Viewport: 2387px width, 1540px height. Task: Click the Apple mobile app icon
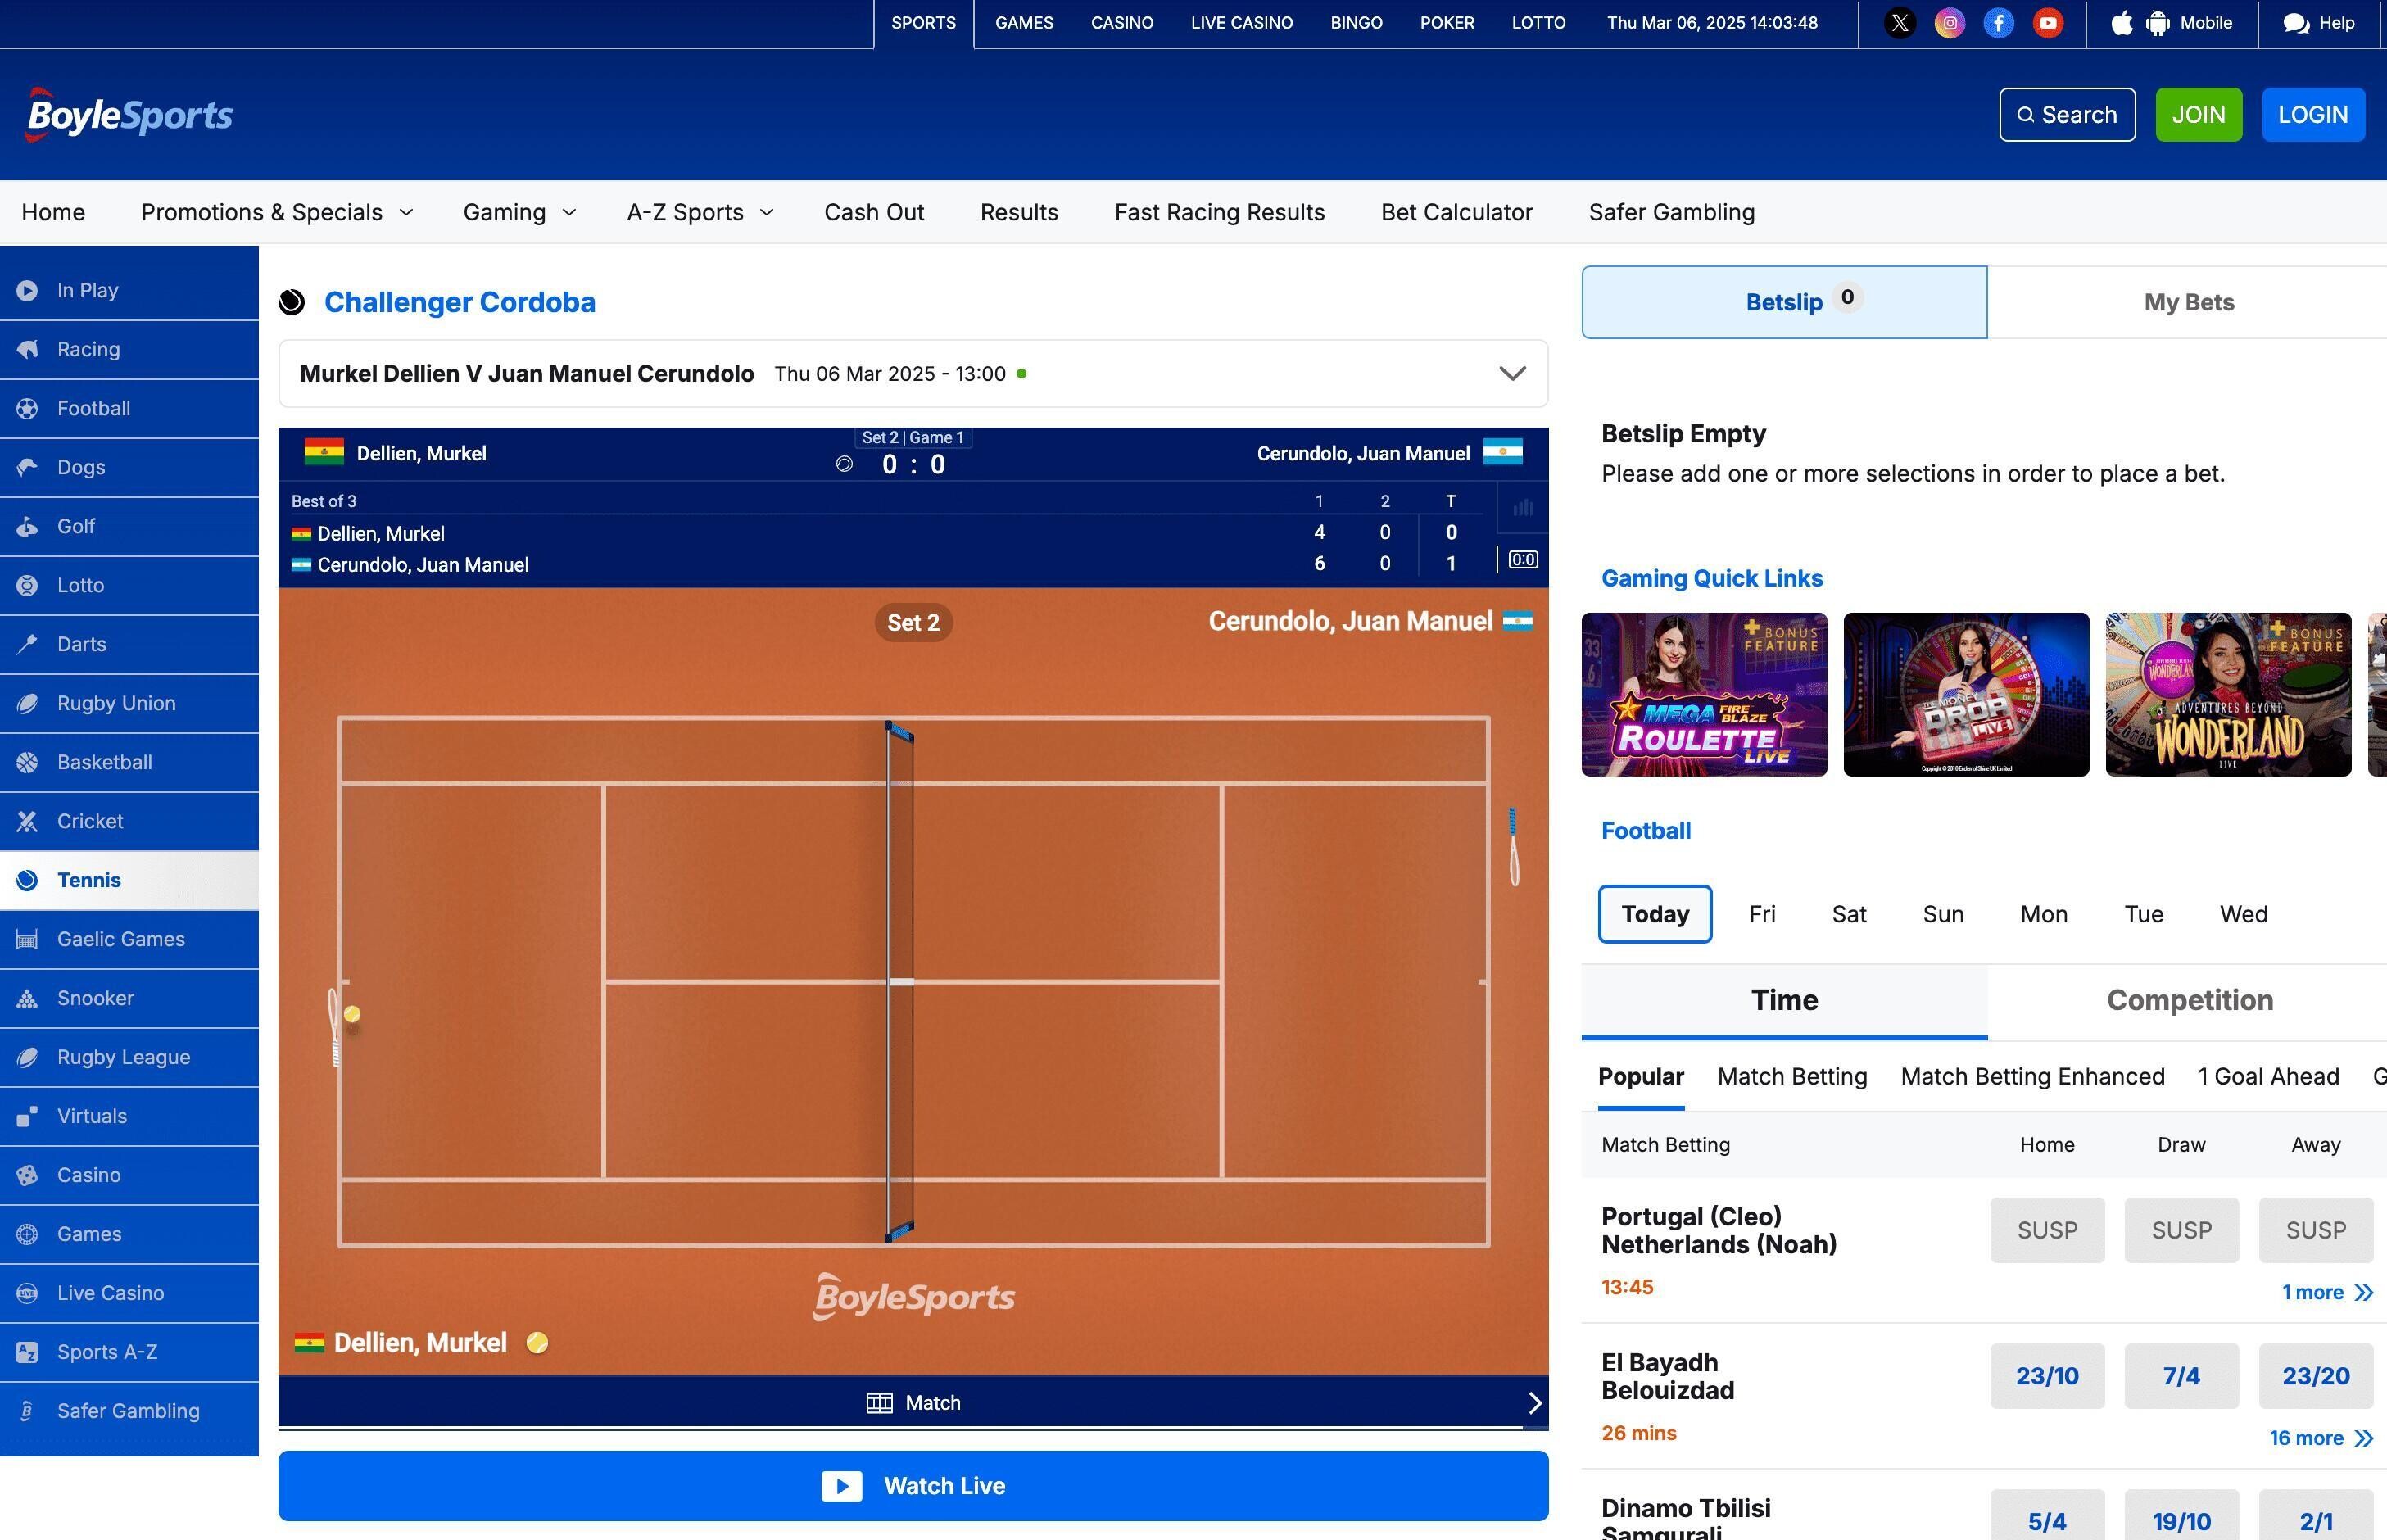click(2121, 23)
